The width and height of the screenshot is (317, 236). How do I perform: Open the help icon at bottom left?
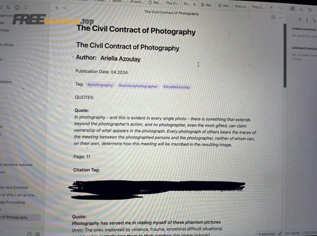pyautogui.click(x=29, y=234)
